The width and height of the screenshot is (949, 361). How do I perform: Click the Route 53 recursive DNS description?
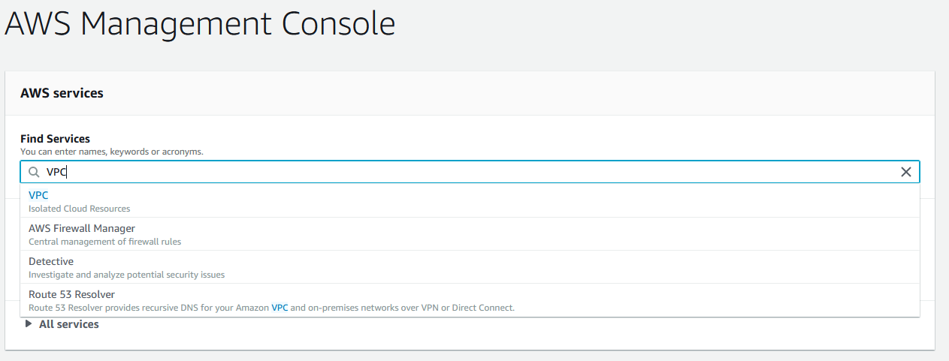click(x=271, y=308)
